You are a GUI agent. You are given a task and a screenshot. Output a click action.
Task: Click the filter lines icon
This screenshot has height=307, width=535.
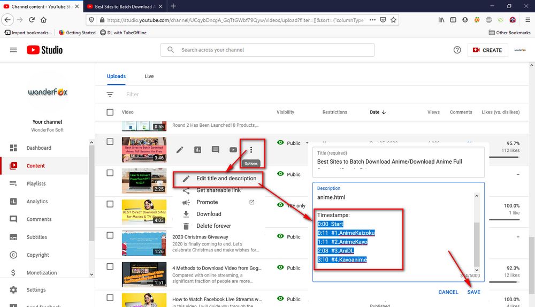coord(110,94)
